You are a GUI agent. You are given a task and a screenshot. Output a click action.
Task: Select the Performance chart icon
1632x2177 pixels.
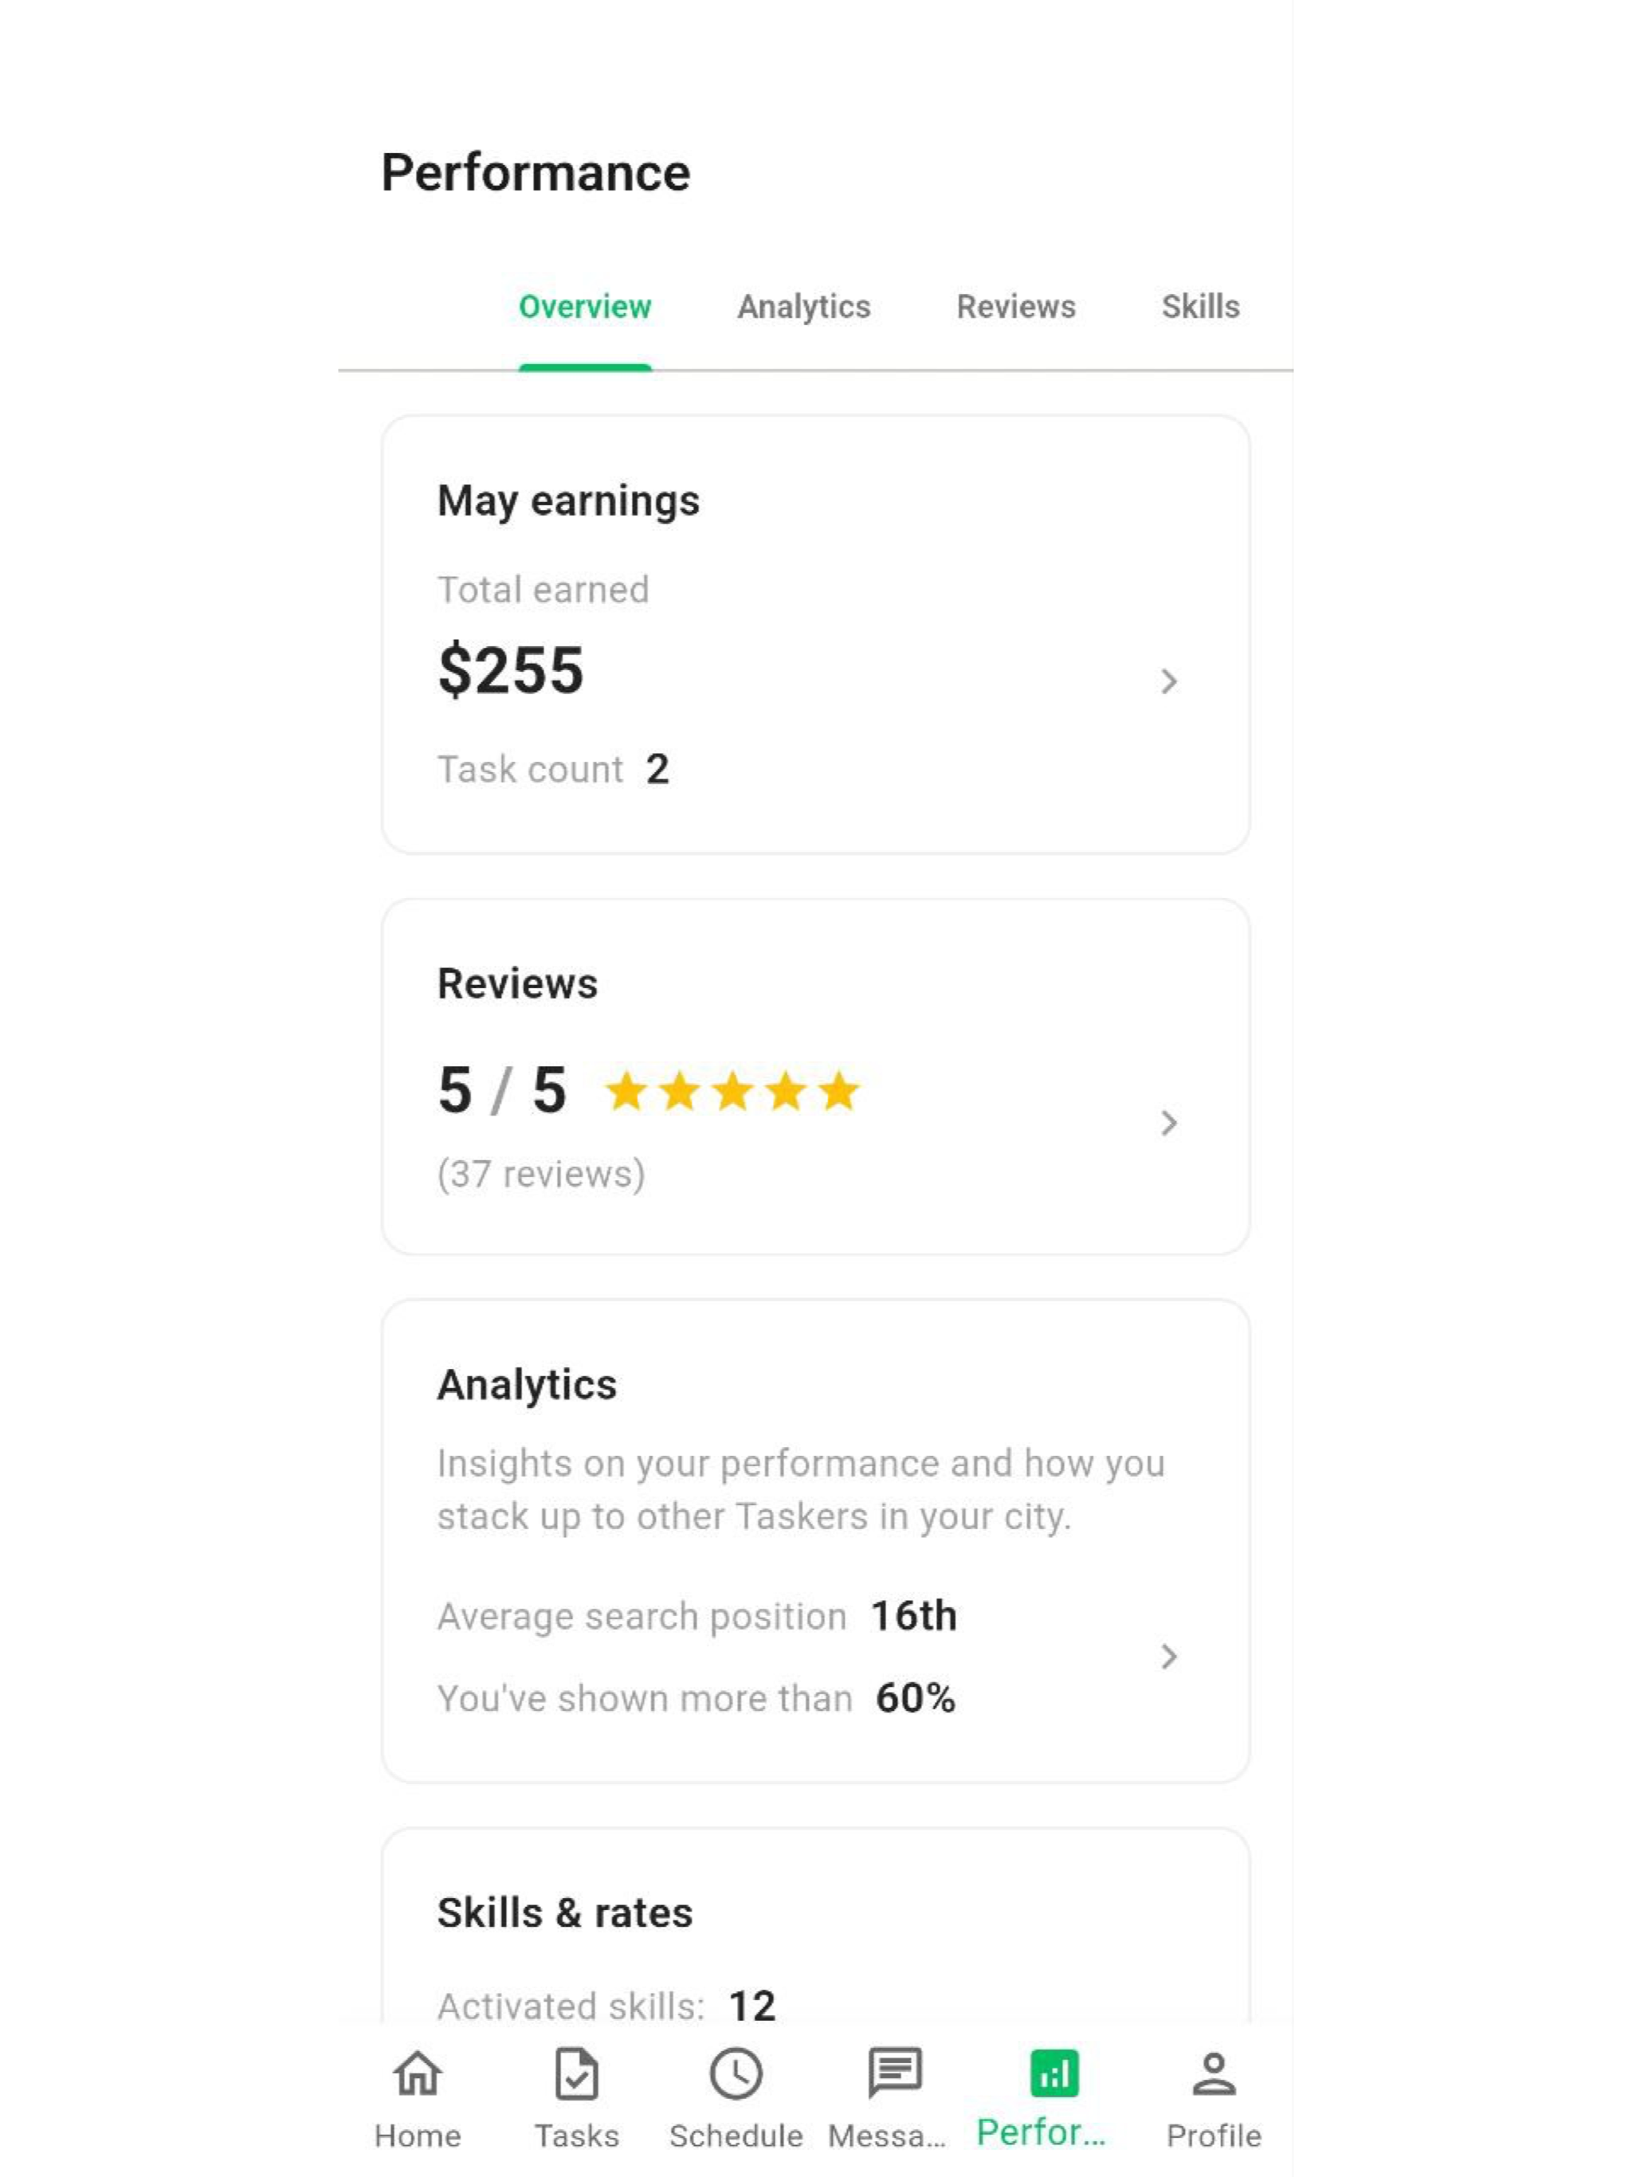pos(1053,2073)
